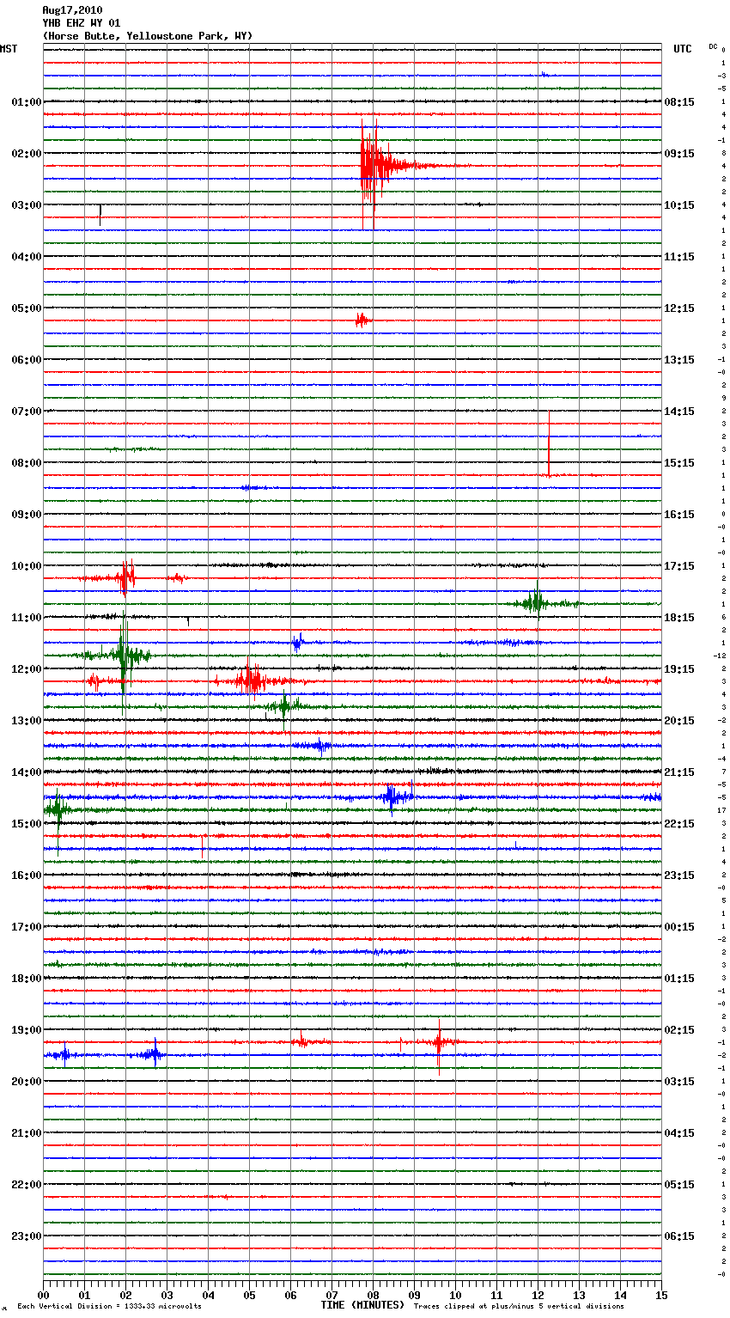Viewport: 730px width, 1318px height.
Task: Click the 04:15 UTC time label
Action: [679, 1133]
